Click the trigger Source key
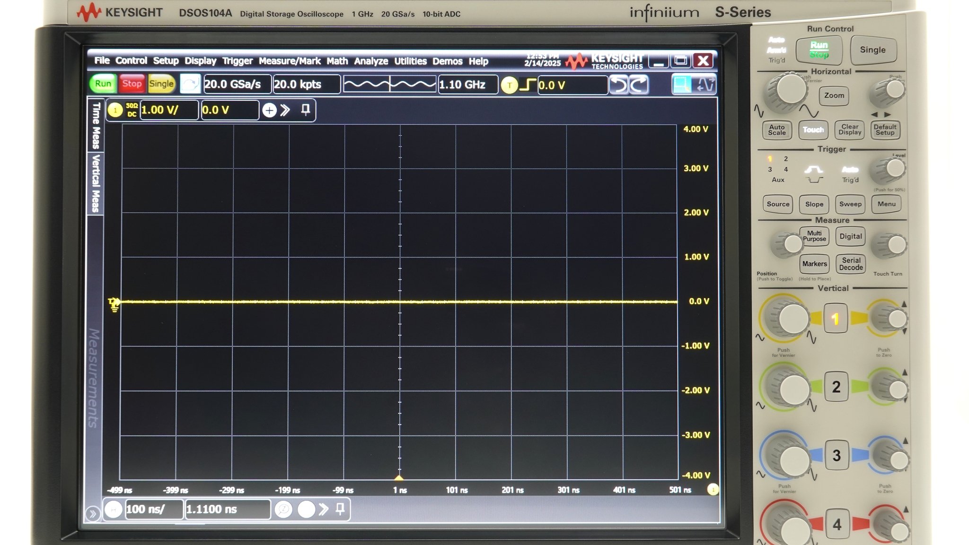This screenshot has height=545, width=969. point(778,204)
